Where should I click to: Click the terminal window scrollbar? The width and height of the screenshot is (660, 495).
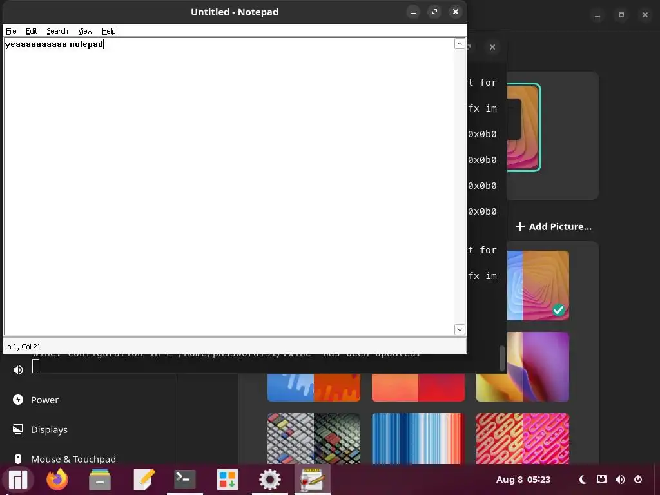click(x=501, y=358)
